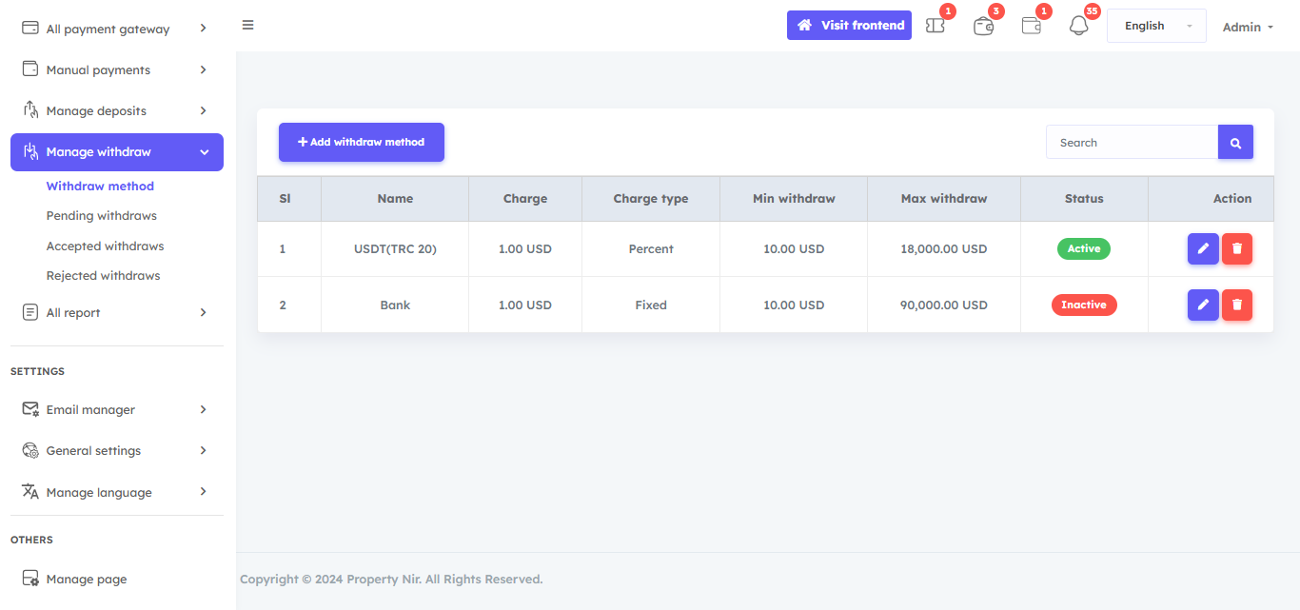This screenshot has height=610, width=1300.
Task: Click the wallet icon with badge 3
Action: (x=983, y=26)
